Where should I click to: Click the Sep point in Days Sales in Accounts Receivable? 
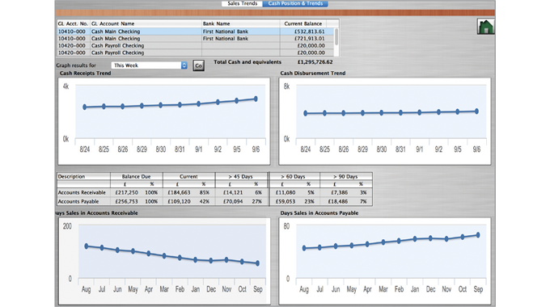pos(257,263)
